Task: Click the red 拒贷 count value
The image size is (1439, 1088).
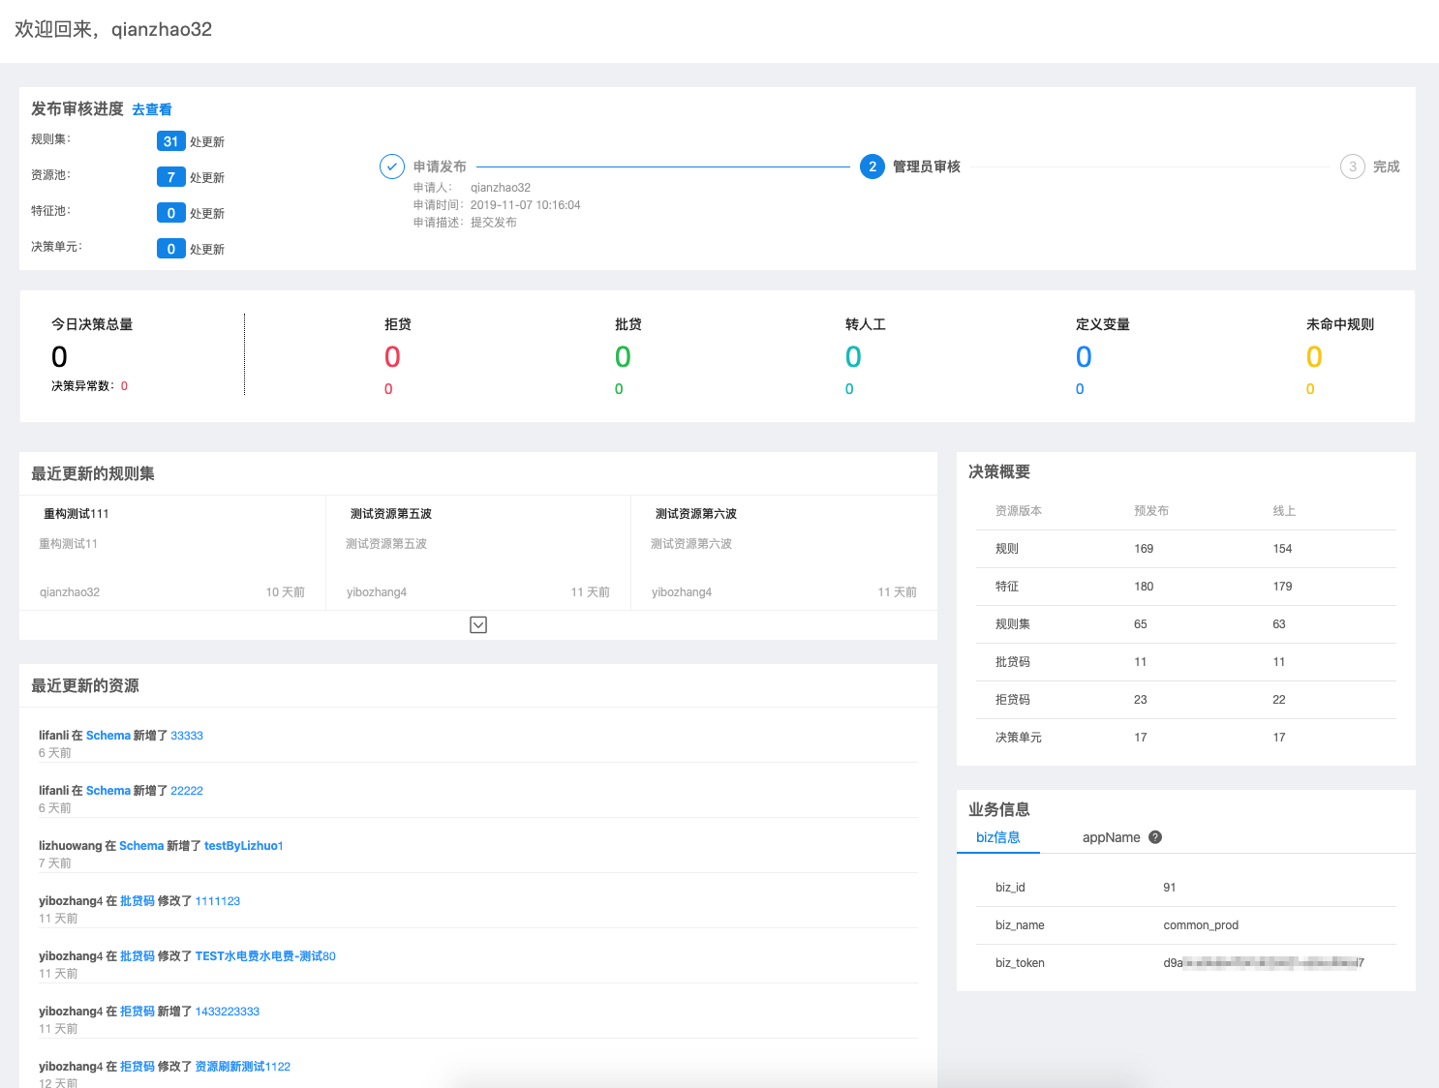Action: point(392,357)
